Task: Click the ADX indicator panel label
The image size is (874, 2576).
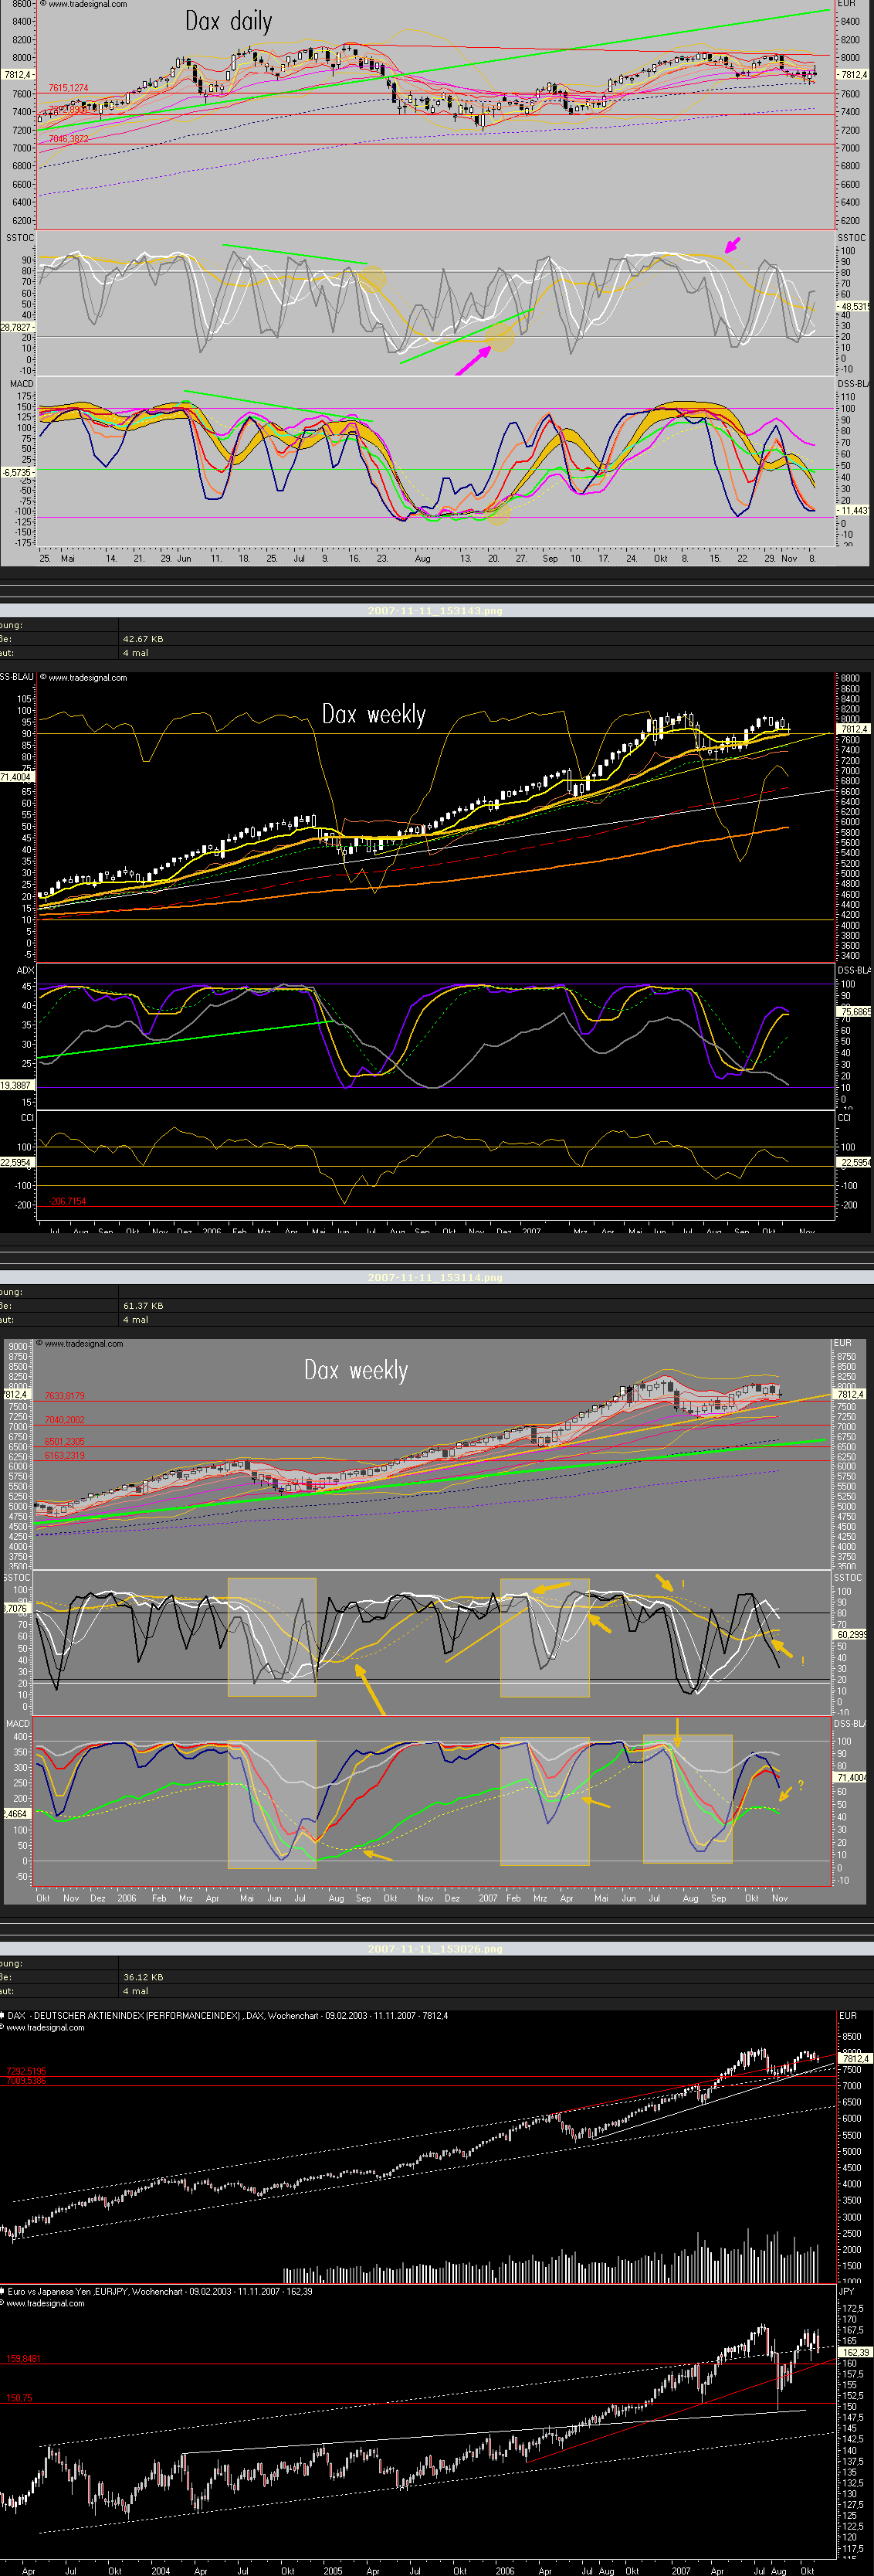Action: (25, 970)
